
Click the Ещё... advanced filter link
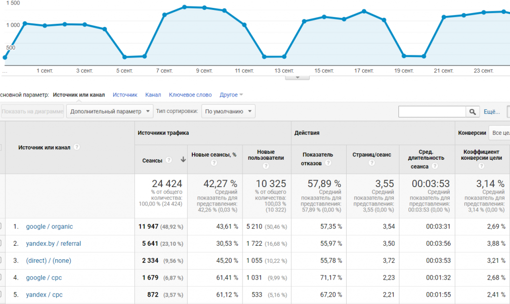pos(492,111)
